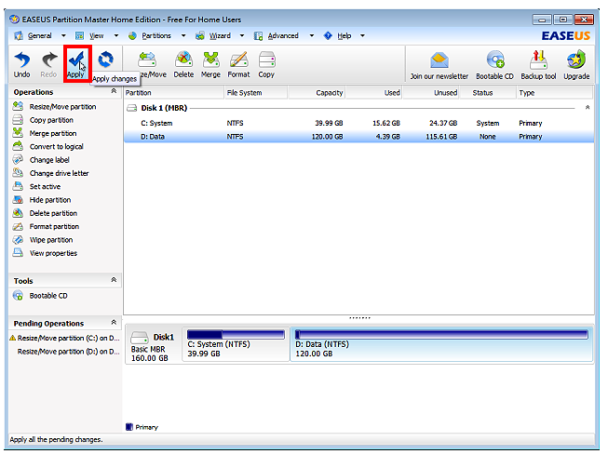Screen dimensions: 608x454
Task: Select C: System block in disk map
Action: coord(236,344)
